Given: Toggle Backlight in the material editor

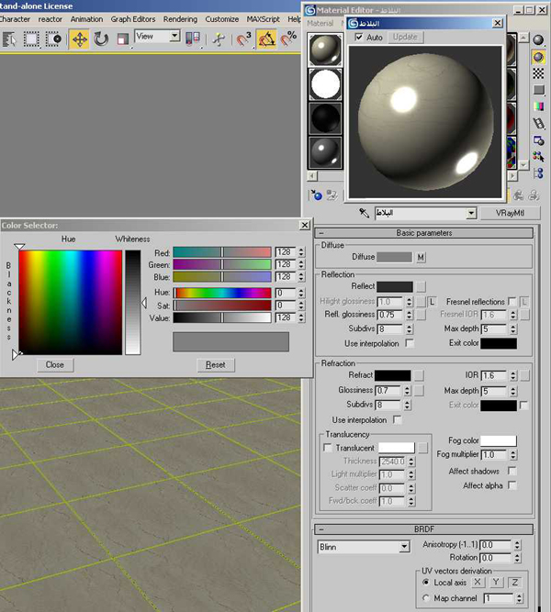Looking at the screenshot, I should [539, 57].
